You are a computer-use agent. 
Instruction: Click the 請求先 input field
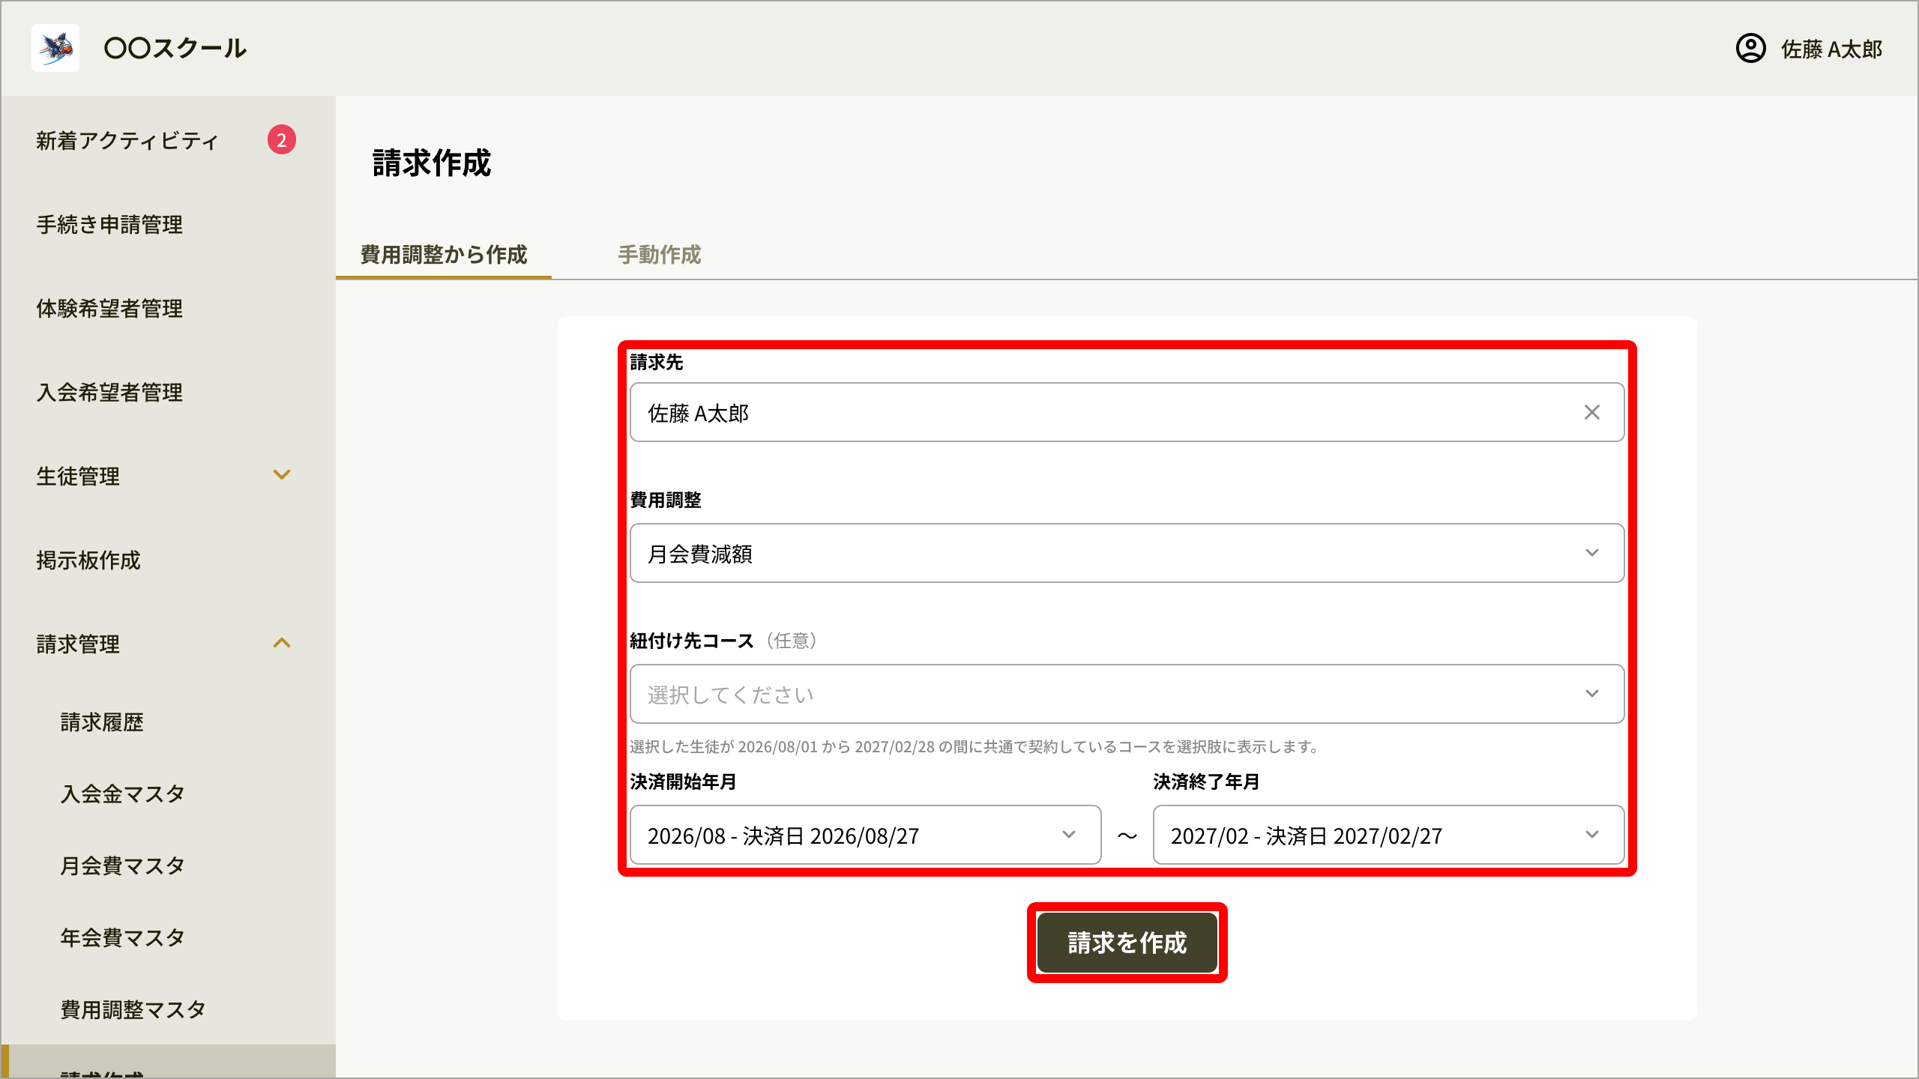1127,412
